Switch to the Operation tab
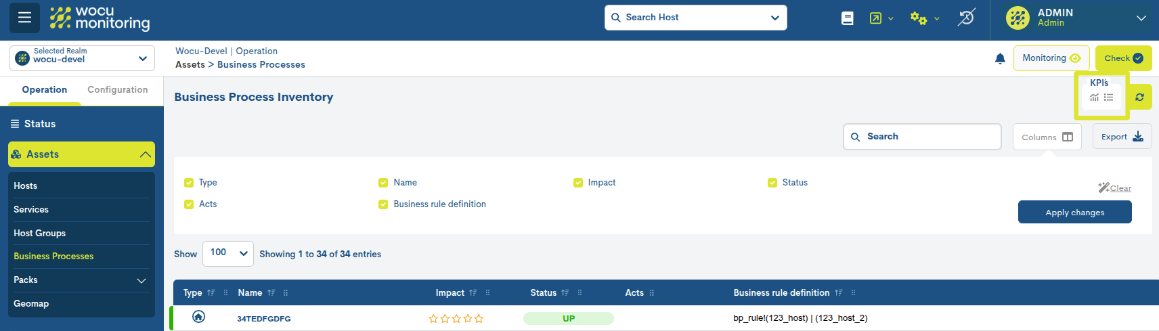Image resolution: width=1159 pixels, height=331 pixels. pyautogui.click(x=45, y=90)
